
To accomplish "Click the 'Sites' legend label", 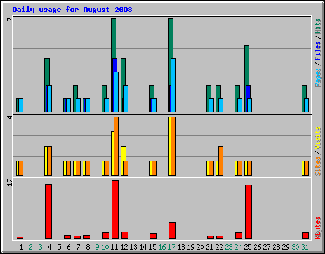I will click(317, 166).
